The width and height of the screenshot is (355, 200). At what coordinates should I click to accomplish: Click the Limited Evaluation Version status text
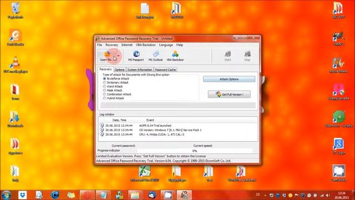point(151,156)
